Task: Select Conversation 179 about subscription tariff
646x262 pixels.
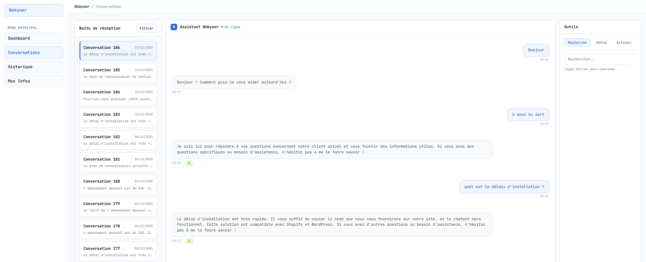Action: [118, 207]
